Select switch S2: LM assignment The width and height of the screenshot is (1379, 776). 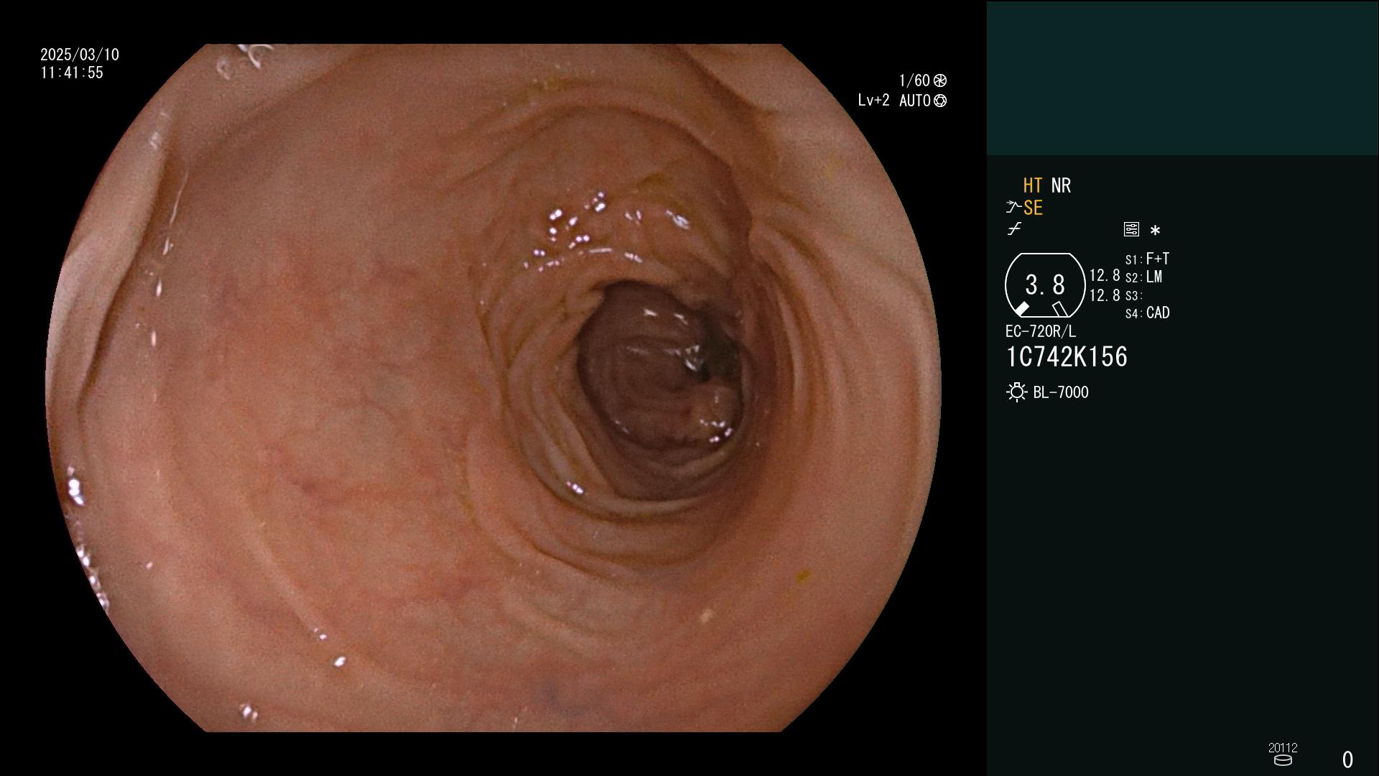click(1143, 277)
